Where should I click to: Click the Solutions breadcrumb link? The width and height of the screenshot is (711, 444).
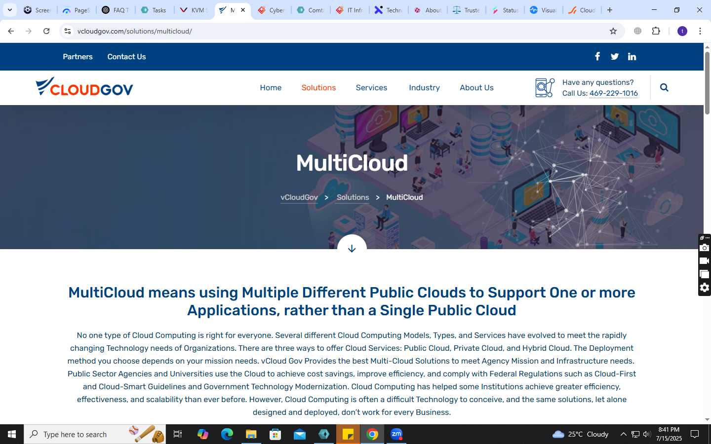[x=353, y=197]
